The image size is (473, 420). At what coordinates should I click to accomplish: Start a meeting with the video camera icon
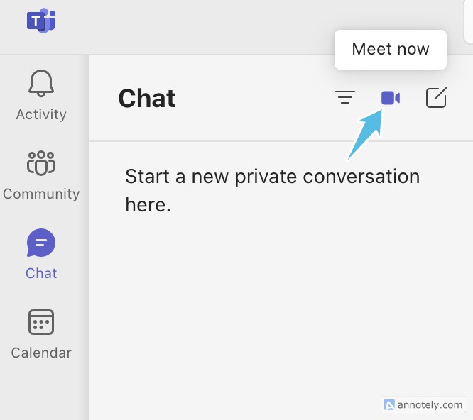[391, 98]
